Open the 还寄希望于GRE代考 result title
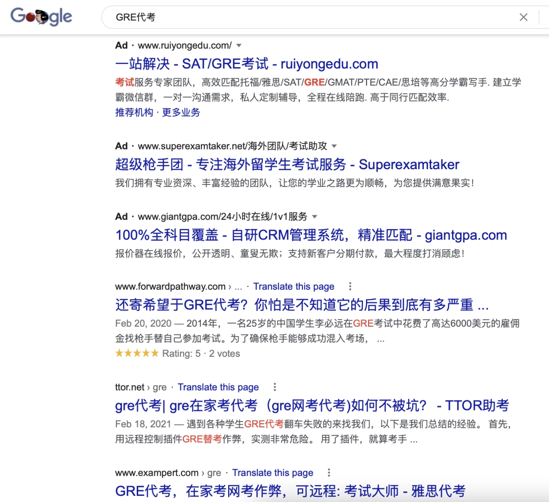This screenshot has width=549, height=502. pyautogui.click(x=302, y=305)
